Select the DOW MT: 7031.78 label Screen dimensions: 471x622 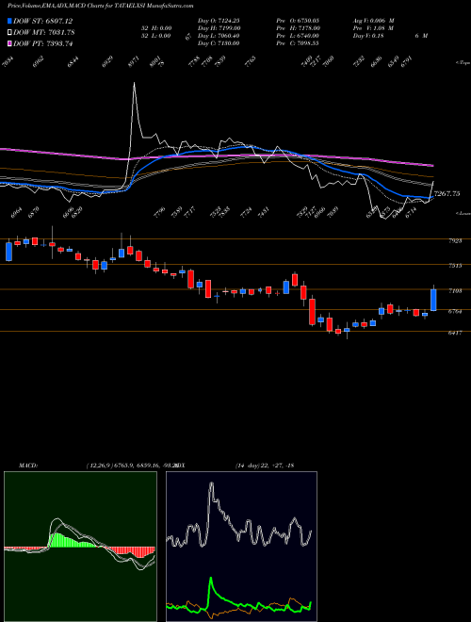[x=43, y=32]
